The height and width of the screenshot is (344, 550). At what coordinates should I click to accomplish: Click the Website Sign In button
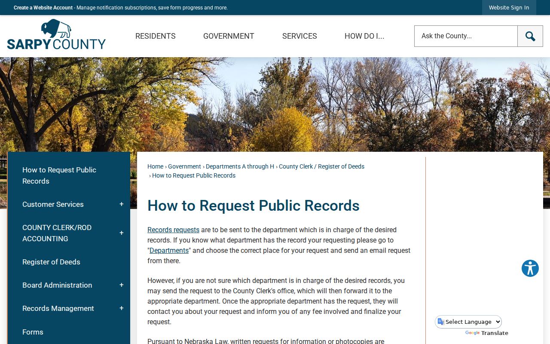coord(509,8)
